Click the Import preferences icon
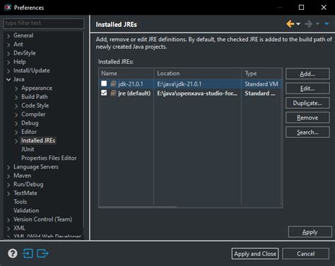Image resolution: width=335 pixels, height=266 pixels. coord(28,254)
